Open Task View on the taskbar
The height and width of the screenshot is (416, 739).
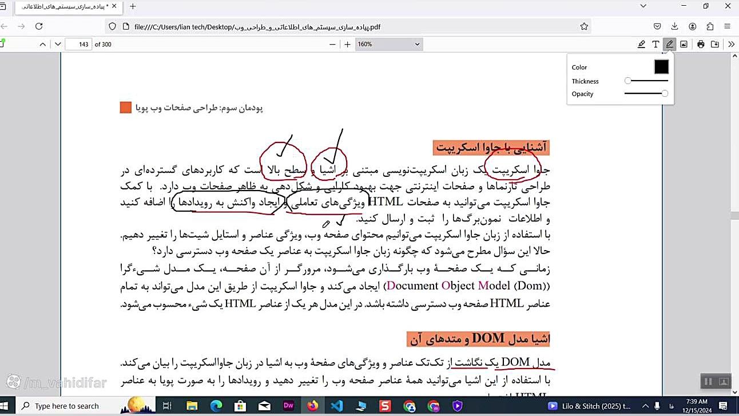coord(167,406)
